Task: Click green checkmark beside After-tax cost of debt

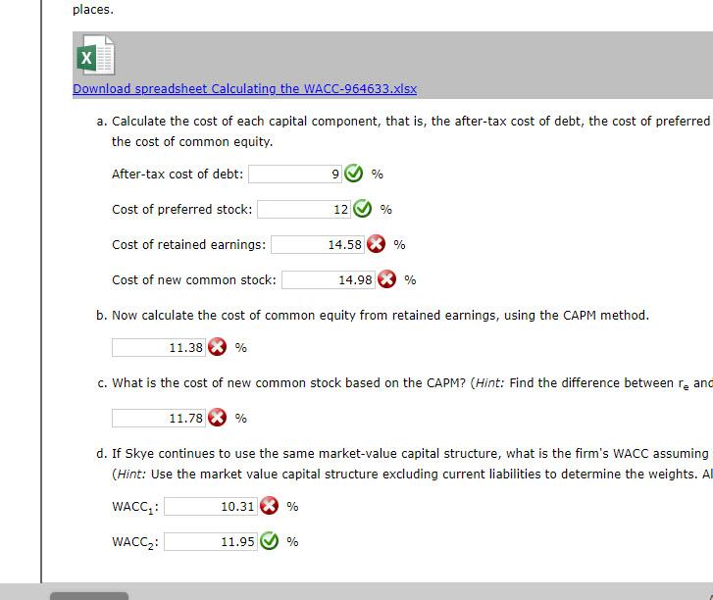Action: pyautogui.click(x=353, y=174)
